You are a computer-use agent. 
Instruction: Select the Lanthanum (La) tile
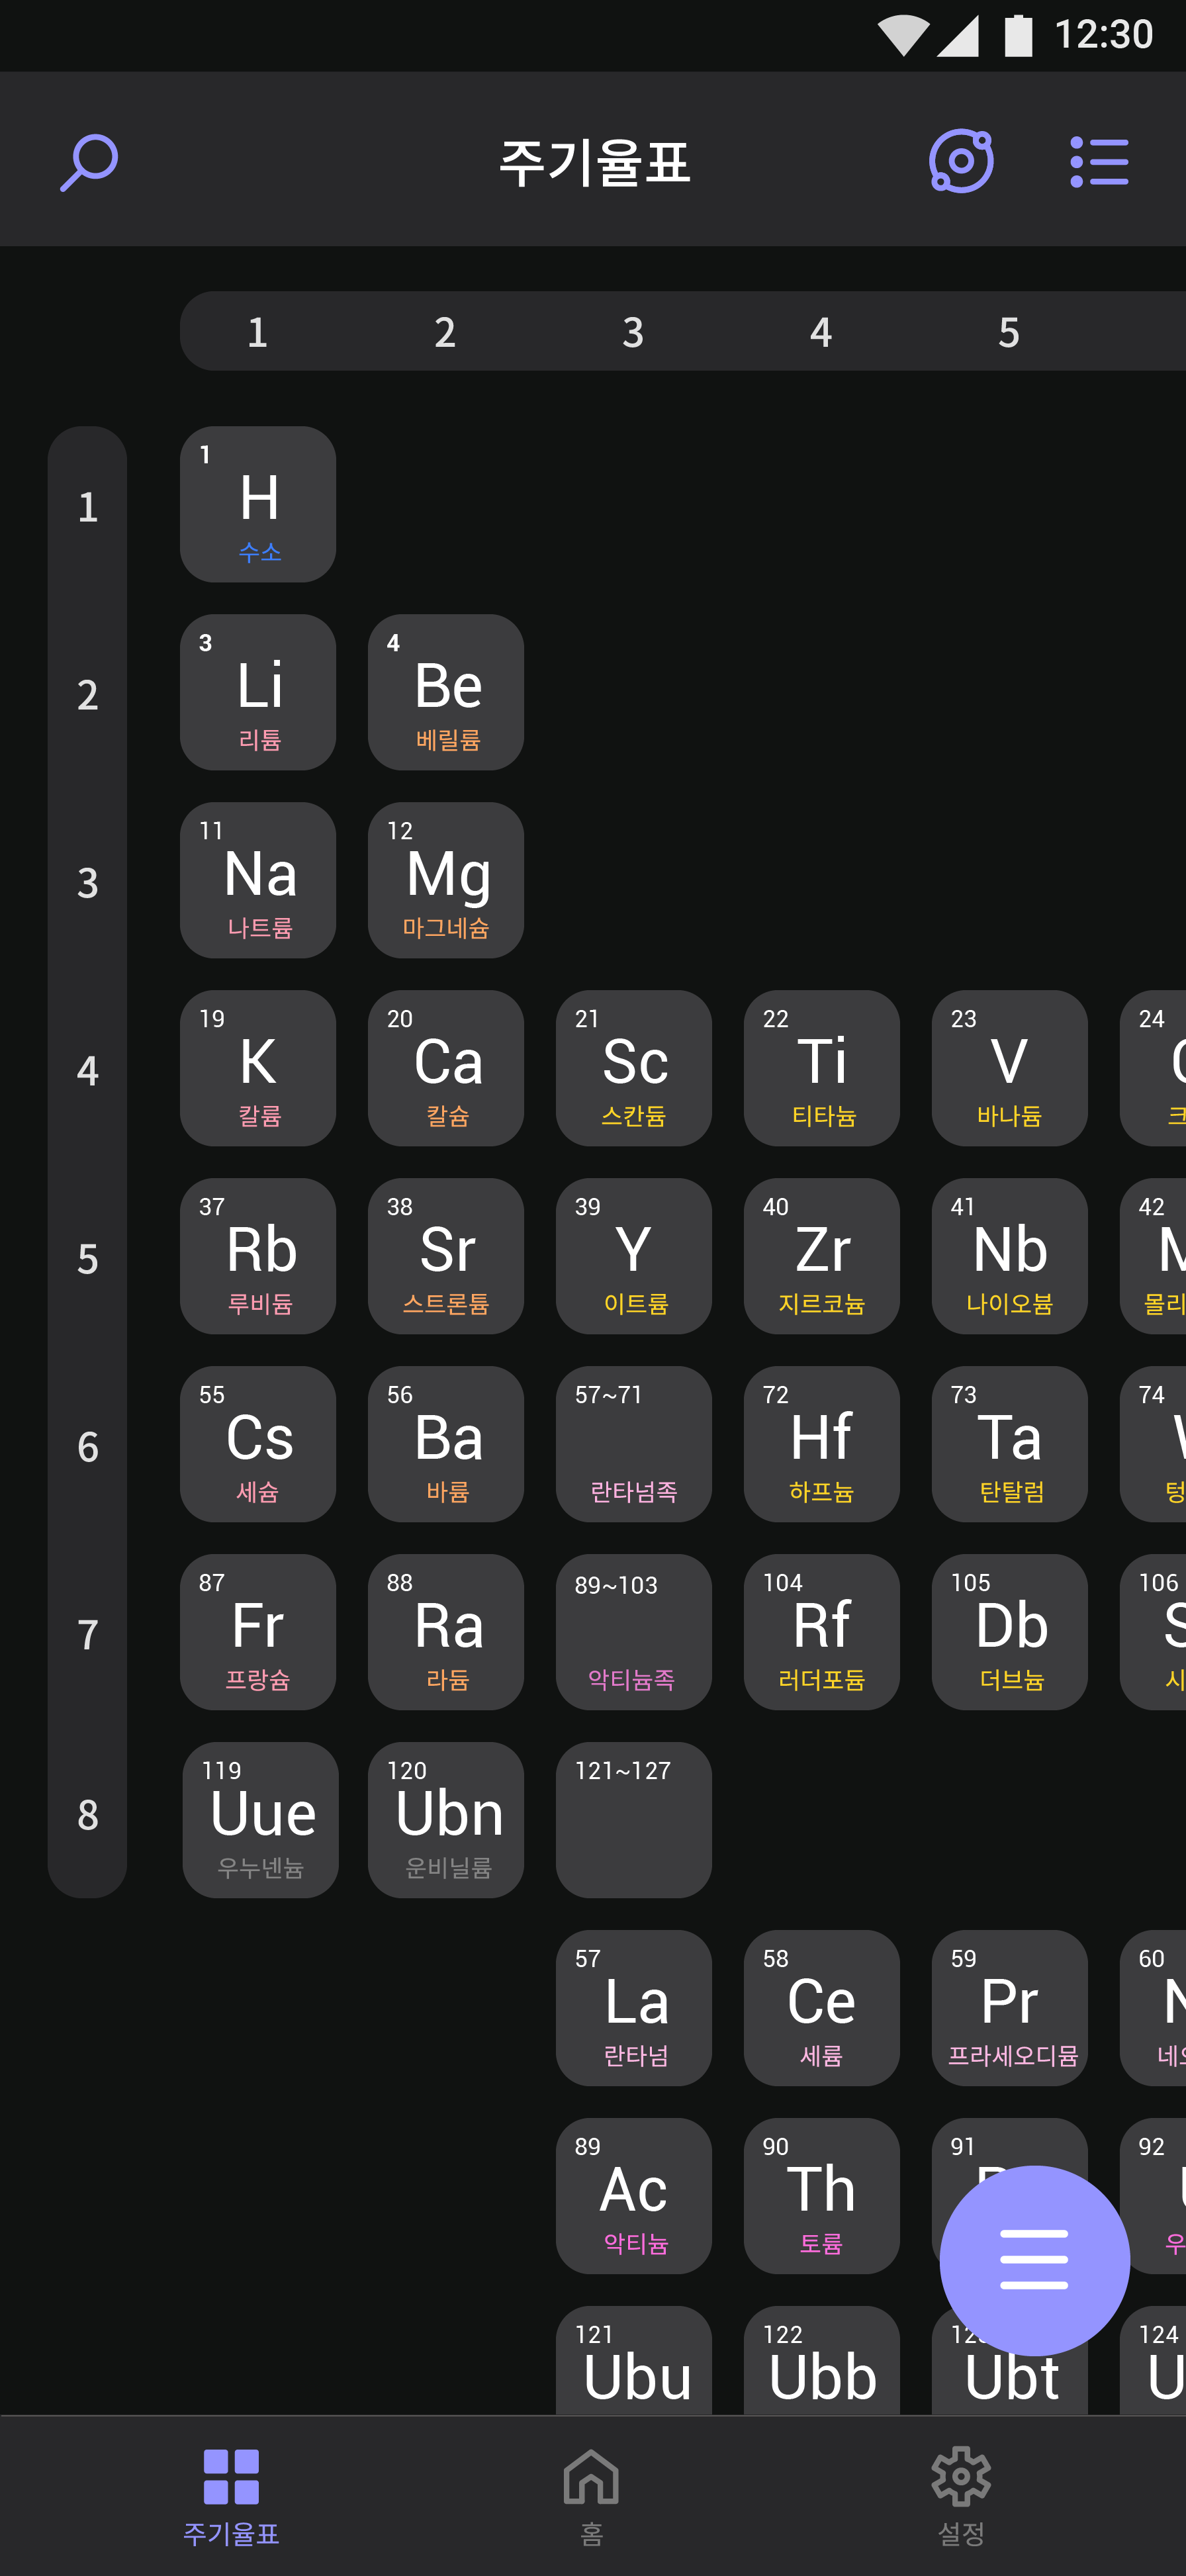(x=634, y=2008)
